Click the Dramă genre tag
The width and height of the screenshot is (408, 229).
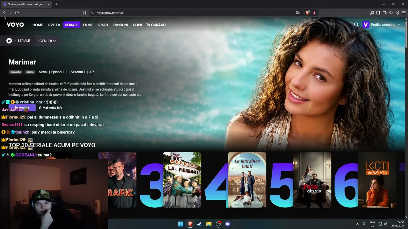30,72
